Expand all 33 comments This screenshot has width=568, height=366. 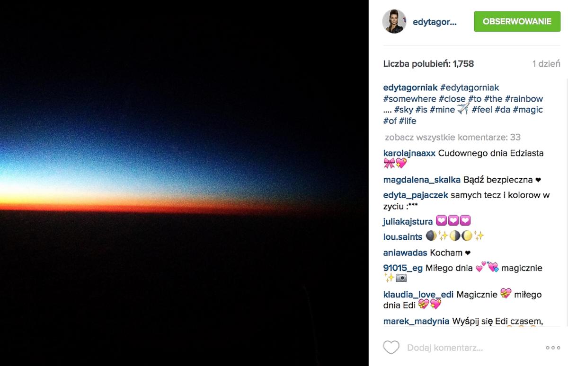pos(453,137)
